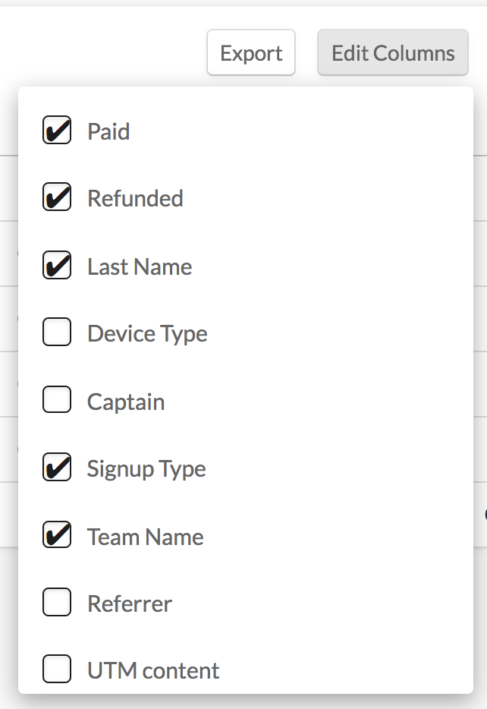
Task: Click the UTM content label
Action: (x=153, y=670)
